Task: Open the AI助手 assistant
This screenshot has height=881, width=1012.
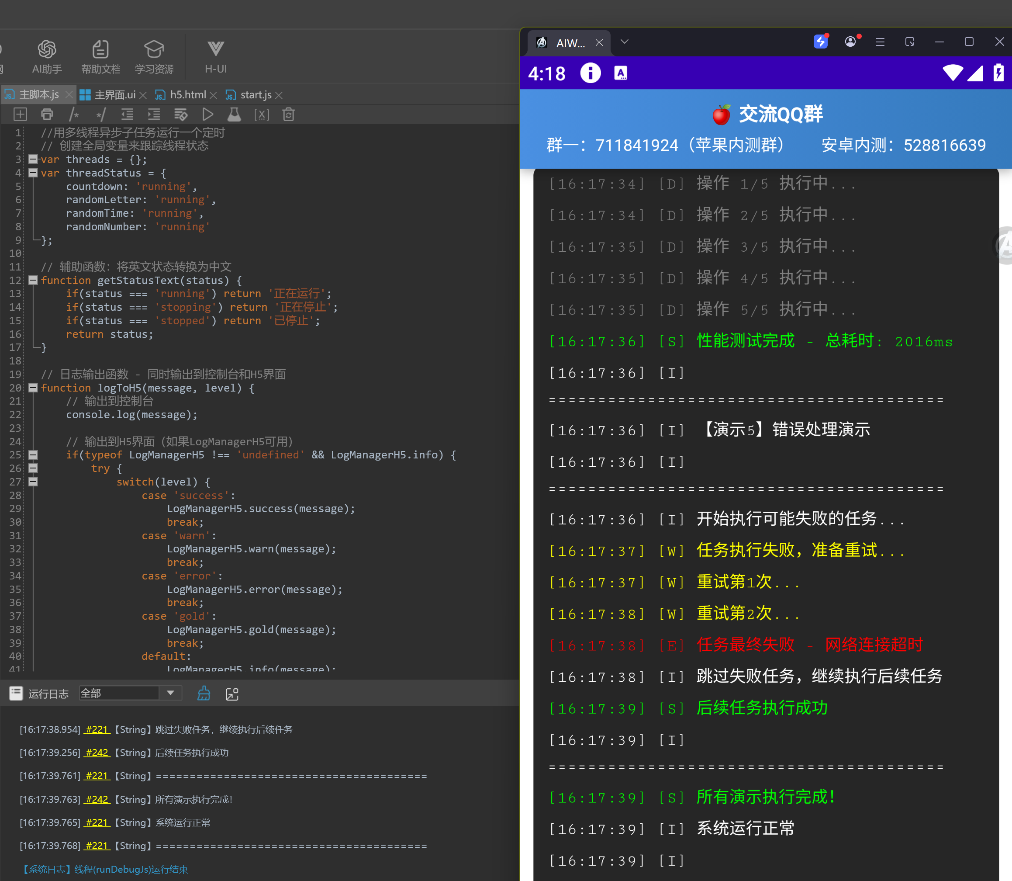Action: (47, 56)
